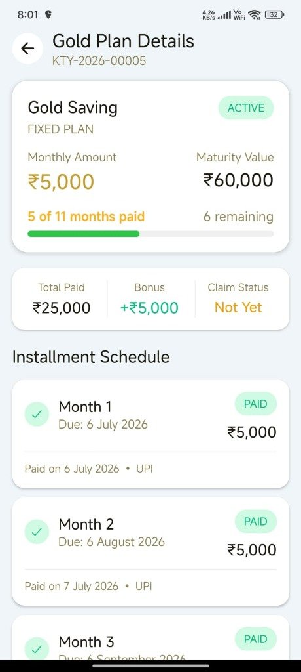The height and width of the screenshot is (672, 301).
Task: Tap the PAID badge for Month 1
Action: point(256,404)
